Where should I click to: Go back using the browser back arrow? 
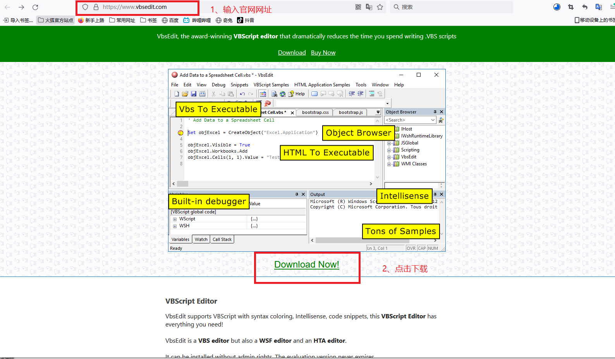click(7, 7)
